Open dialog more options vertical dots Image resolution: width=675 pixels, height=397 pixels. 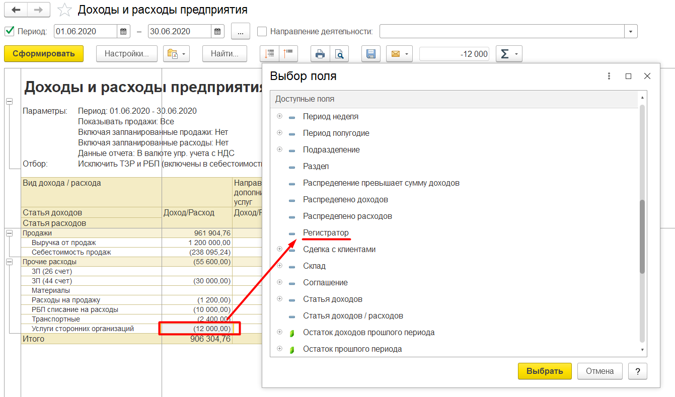(609, 76)
